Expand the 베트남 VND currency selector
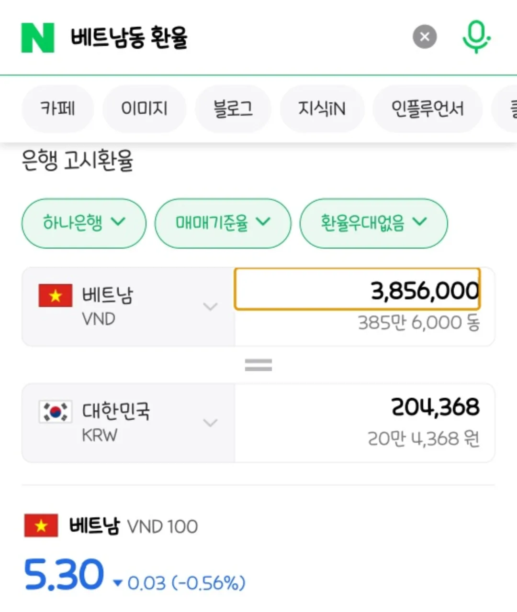 pos(128,306)
